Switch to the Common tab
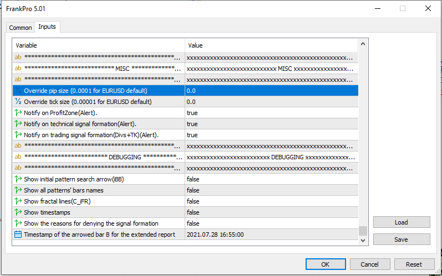Viewport: 442px width, 276px height. (x=21, y=28)
